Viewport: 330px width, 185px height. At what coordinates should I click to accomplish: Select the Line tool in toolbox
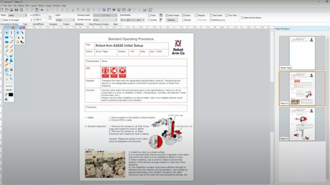(x=11, y=37)
